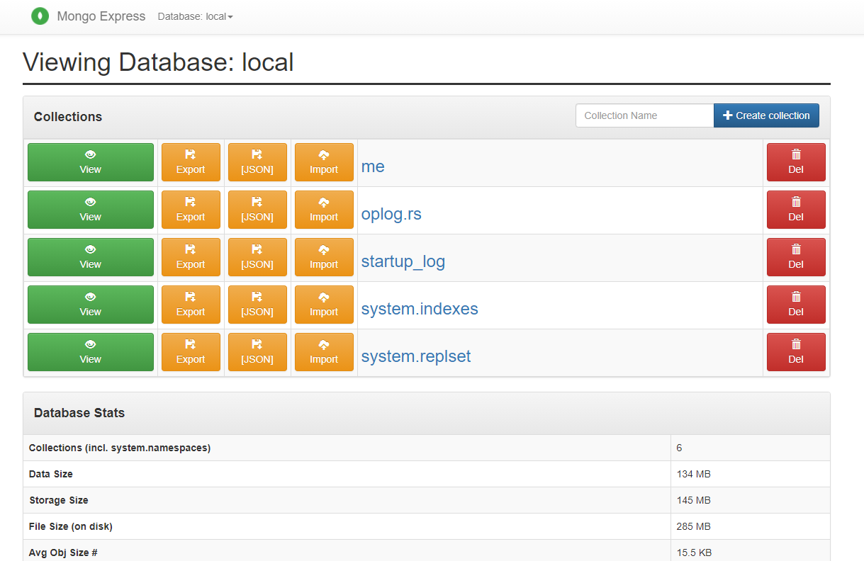Image resolution: width=864 pixels, height=561 pixels.
Task: Import into system.indexes collection
Action: [x=324, y=305]
